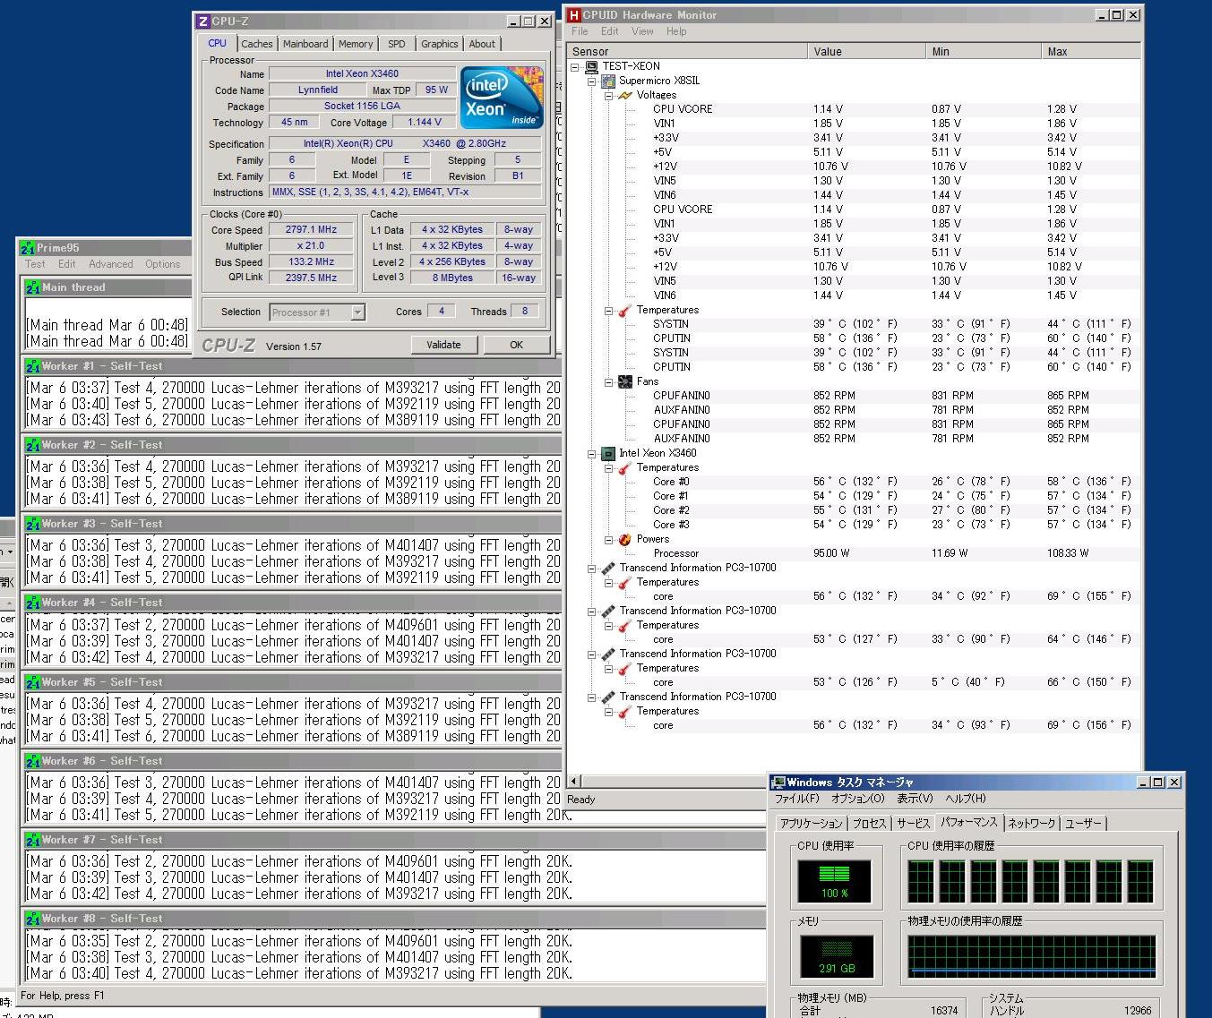Open the SPD tab in CPU-Z

(x=397, y=44)
